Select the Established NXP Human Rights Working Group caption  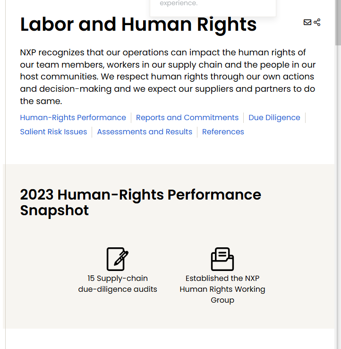[x=222, y=289]
